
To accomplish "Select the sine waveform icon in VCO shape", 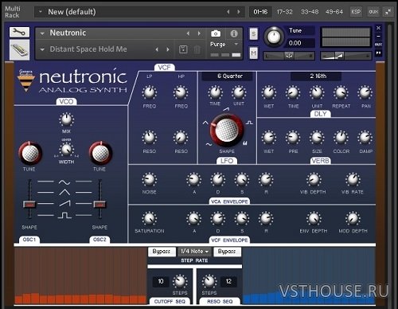I will pos(64,182).
